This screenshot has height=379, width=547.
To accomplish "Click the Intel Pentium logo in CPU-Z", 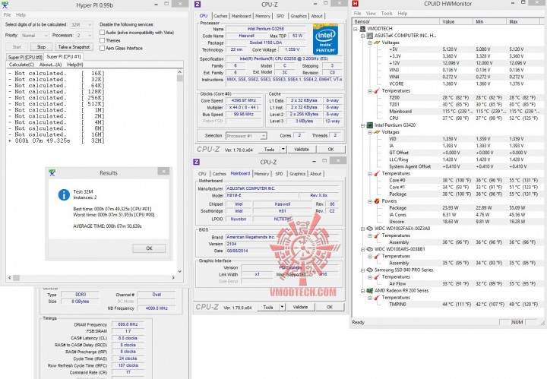I will [x=325, y=39].
